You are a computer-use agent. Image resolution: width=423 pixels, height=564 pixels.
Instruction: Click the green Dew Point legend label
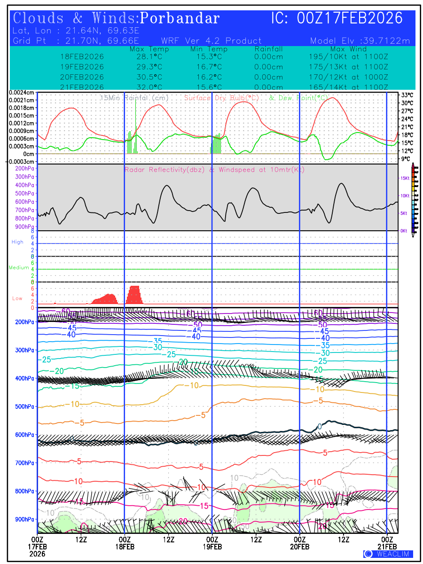(x=298, y=98)
